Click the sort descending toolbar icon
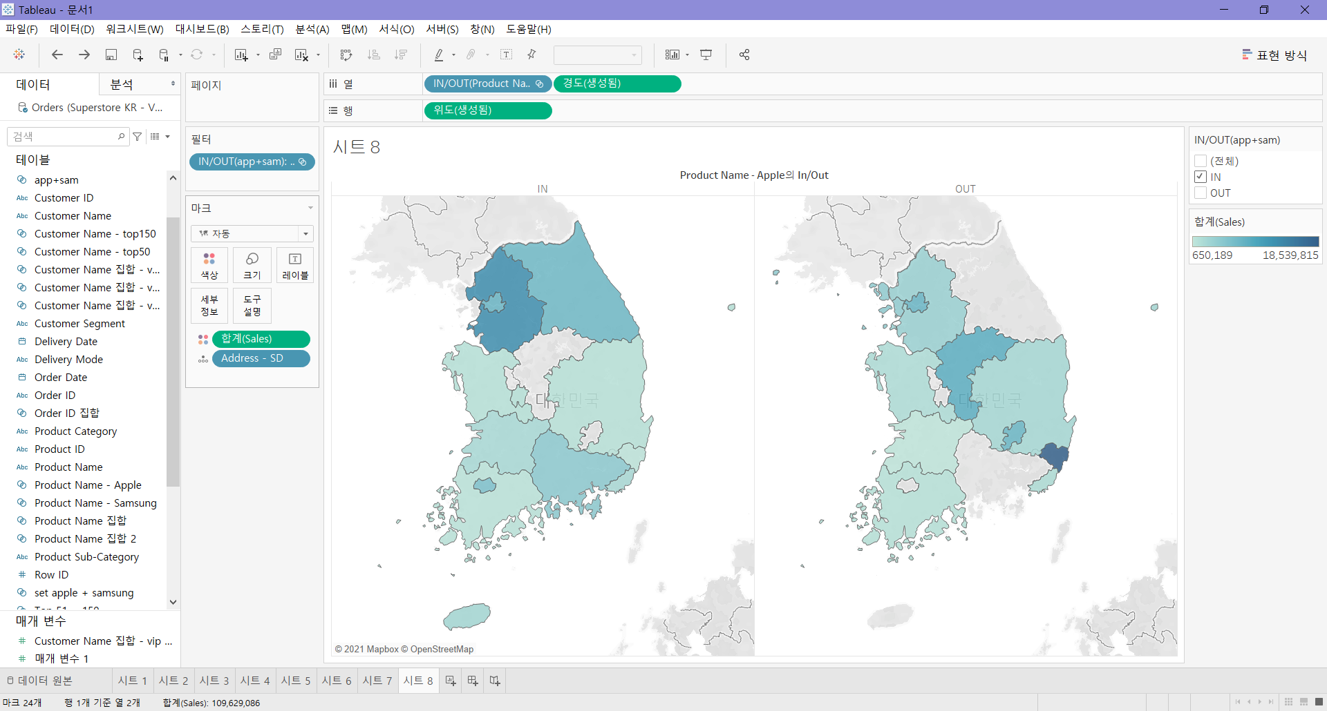 pyautogui.click(x=401, y=55)
